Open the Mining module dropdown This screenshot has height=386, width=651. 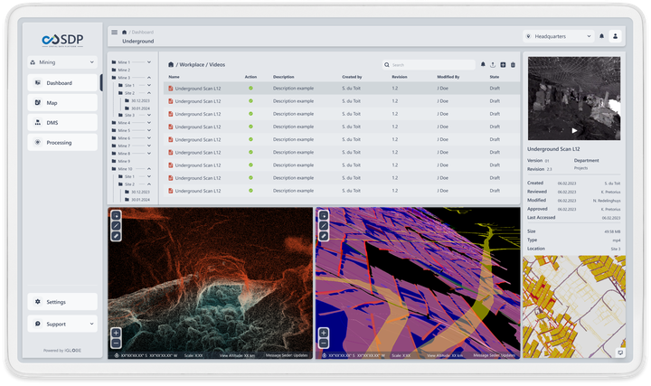pos(62,62)
